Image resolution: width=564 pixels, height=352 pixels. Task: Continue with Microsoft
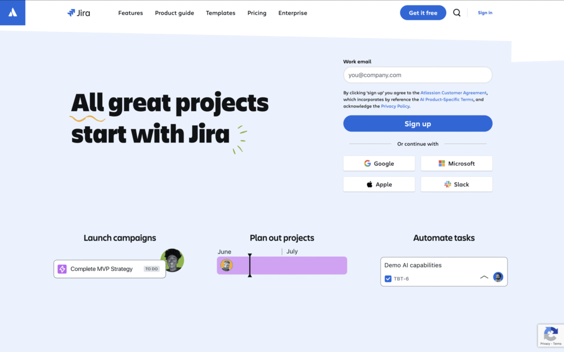[456, 163]
